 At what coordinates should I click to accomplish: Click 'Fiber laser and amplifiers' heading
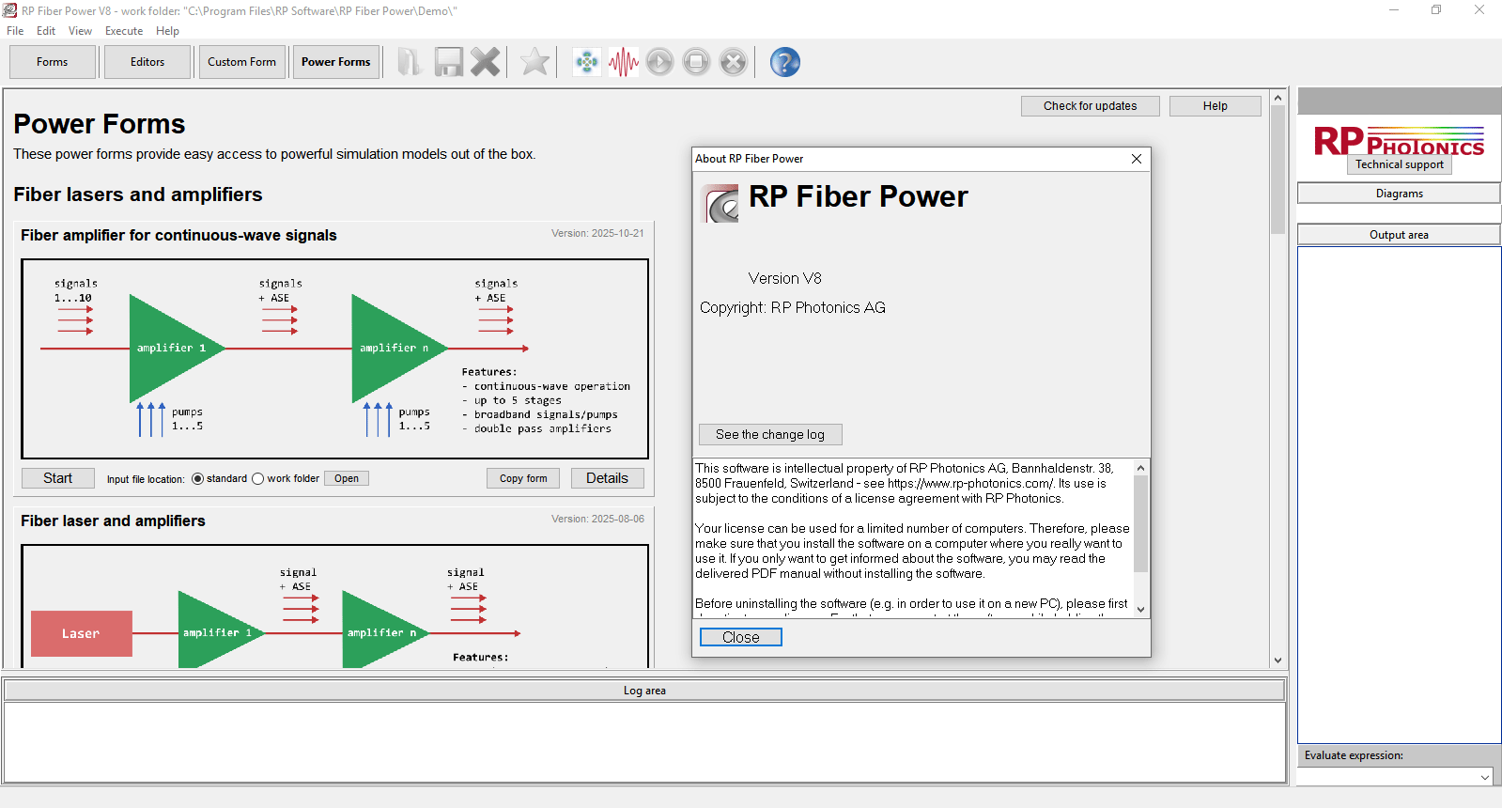113,521
